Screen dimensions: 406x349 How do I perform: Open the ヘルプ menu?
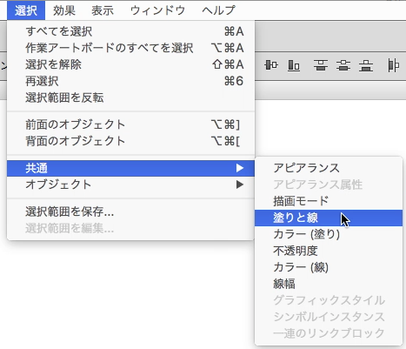click(219, 10)
